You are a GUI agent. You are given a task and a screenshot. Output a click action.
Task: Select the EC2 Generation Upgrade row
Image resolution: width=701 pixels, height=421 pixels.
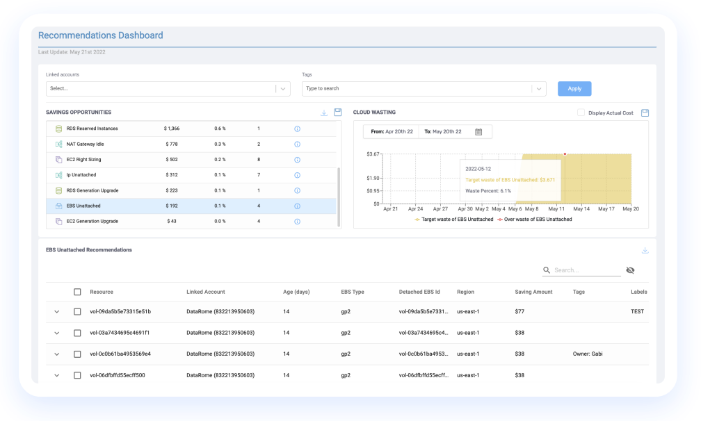(x=191, y=222)
